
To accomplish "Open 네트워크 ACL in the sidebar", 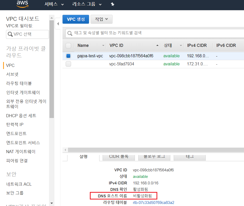I will click(19, 184).
